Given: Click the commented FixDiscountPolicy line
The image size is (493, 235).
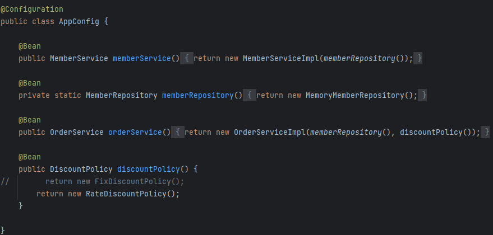Looking at the screenshot, I should [115, 181].
